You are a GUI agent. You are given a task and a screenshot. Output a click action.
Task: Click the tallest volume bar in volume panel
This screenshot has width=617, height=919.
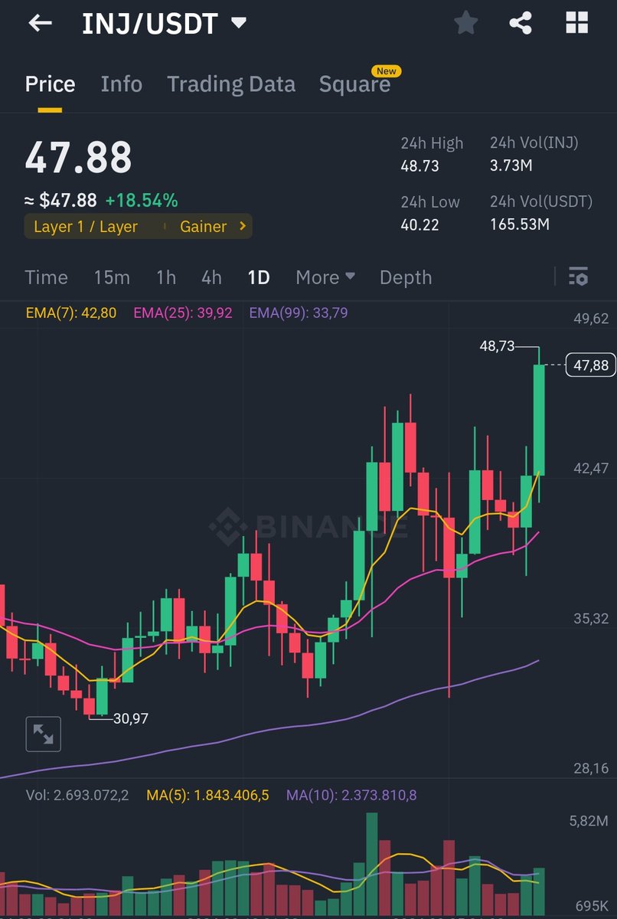click(372, 864)
